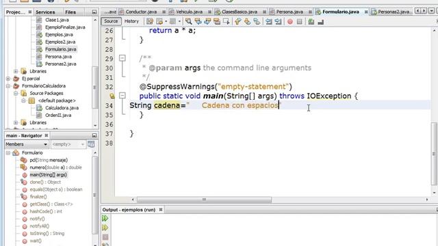This screenshot has height=246, width=438.
Task: Click the Uncomment lines icon
Action: (321, 21)
